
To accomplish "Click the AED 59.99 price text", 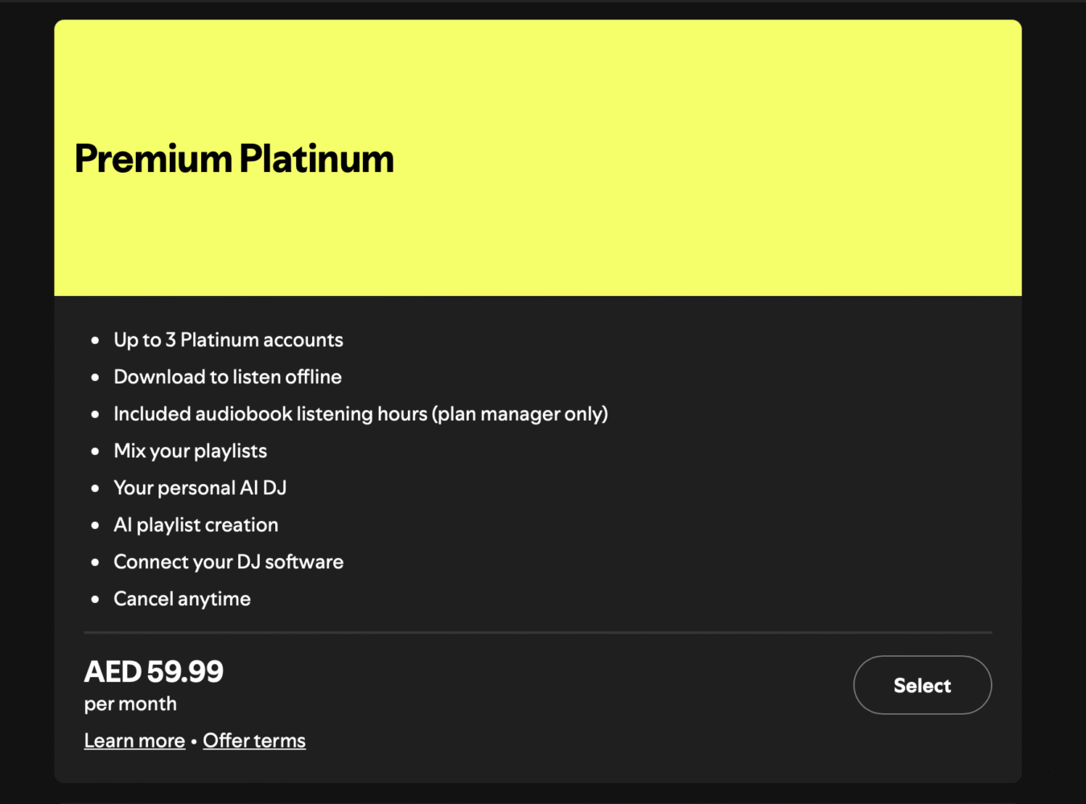I will 154,671.
